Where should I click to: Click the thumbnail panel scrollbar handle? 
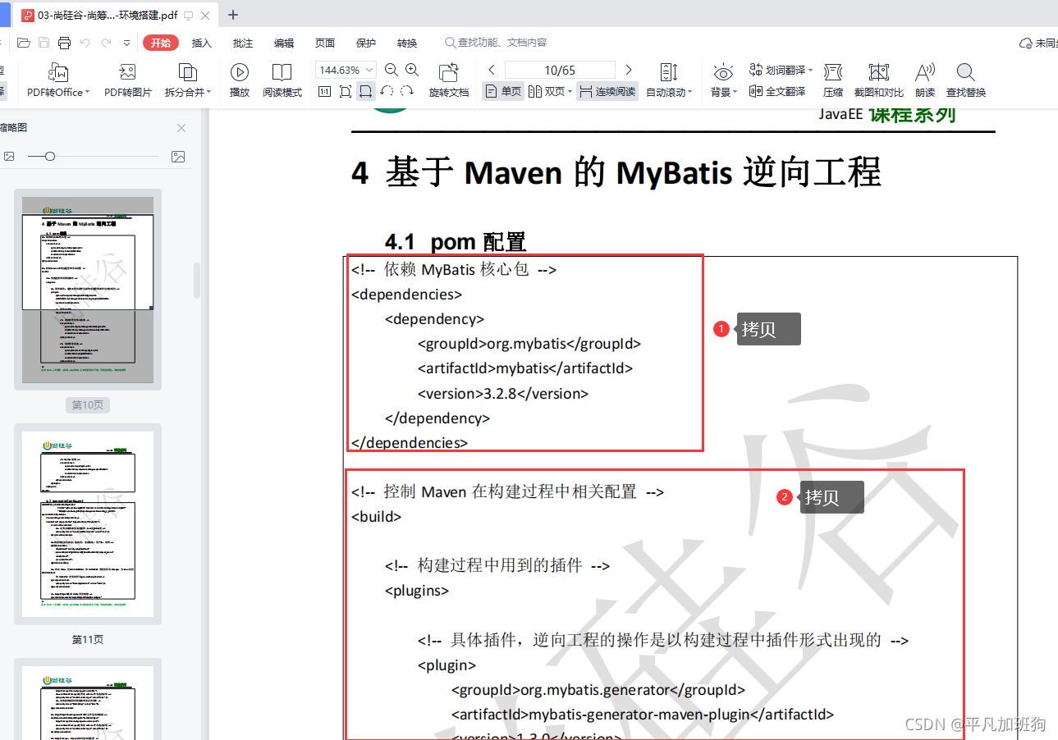point(197,281)
